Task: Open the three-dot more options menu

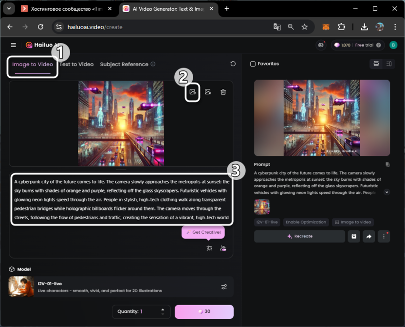Action: (384, 237)
